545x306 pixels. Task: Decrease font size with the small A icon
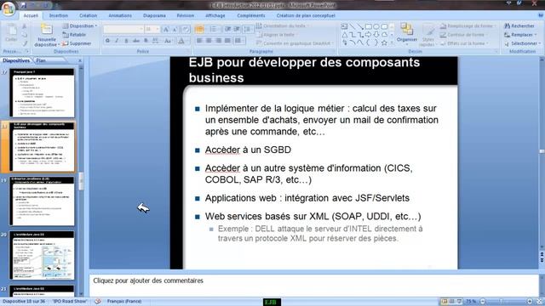(x=175, y=29)
